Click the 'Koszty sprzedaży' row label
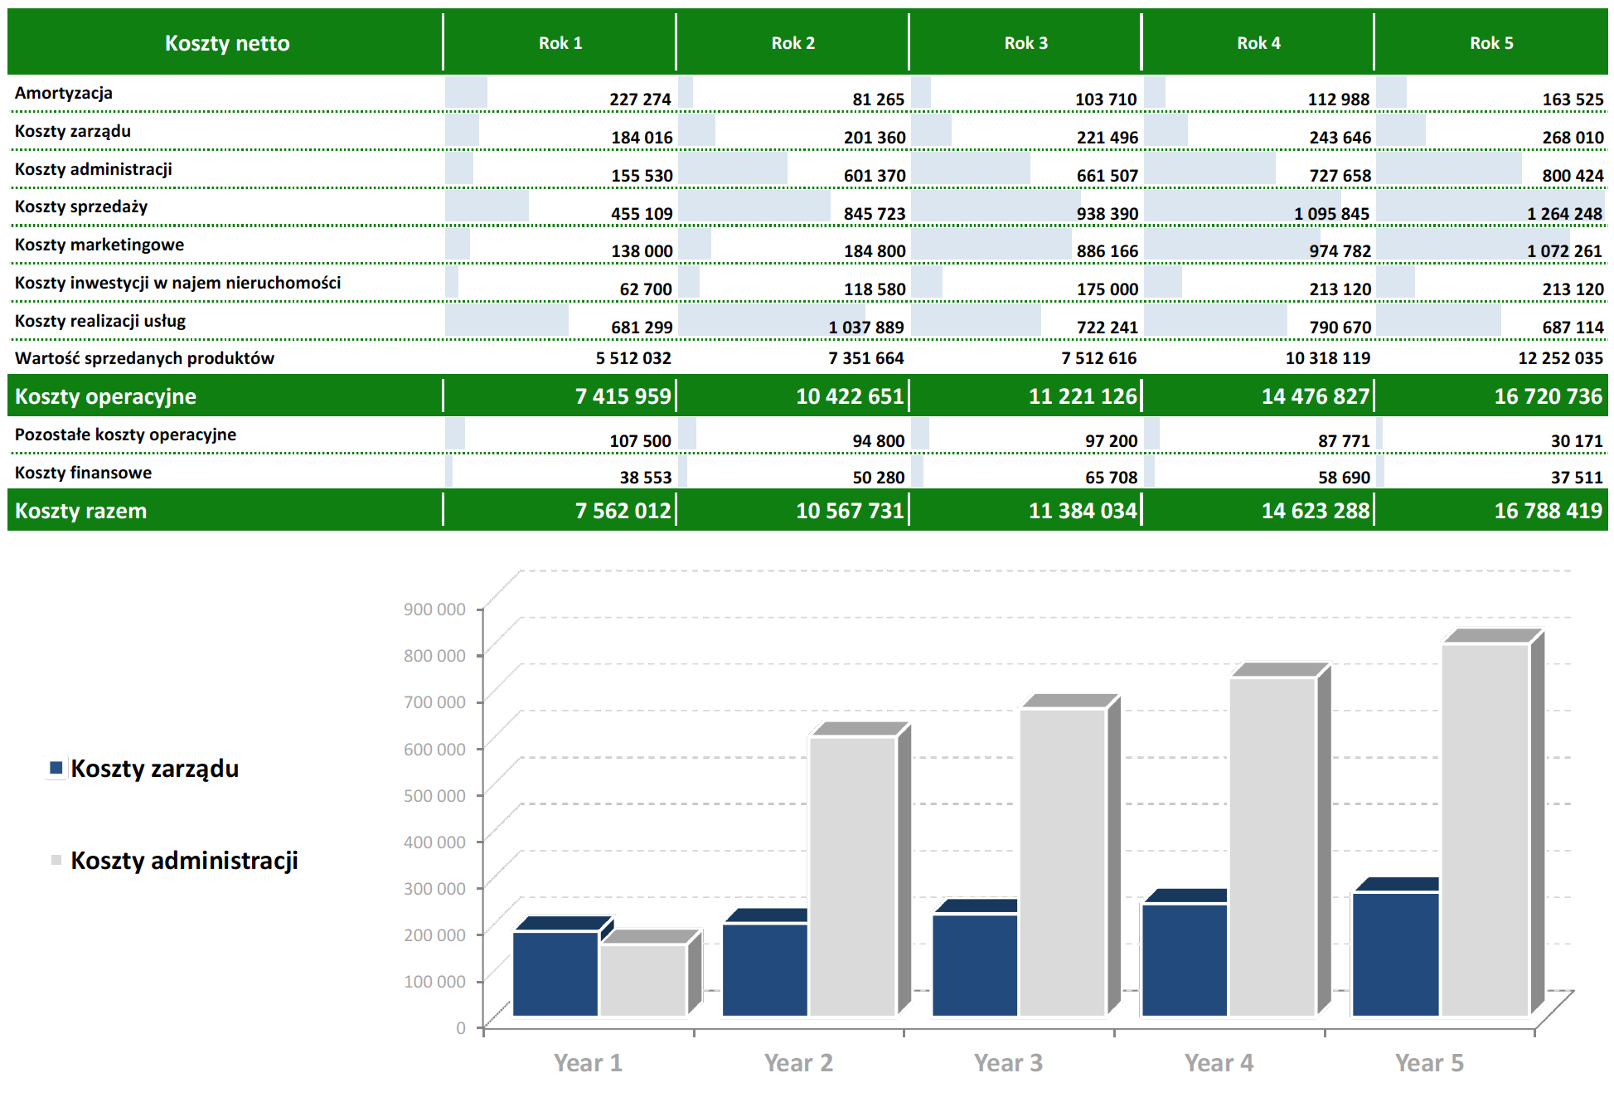Viewport: 1614px width, 1102px height. click(x=81, y=206)
